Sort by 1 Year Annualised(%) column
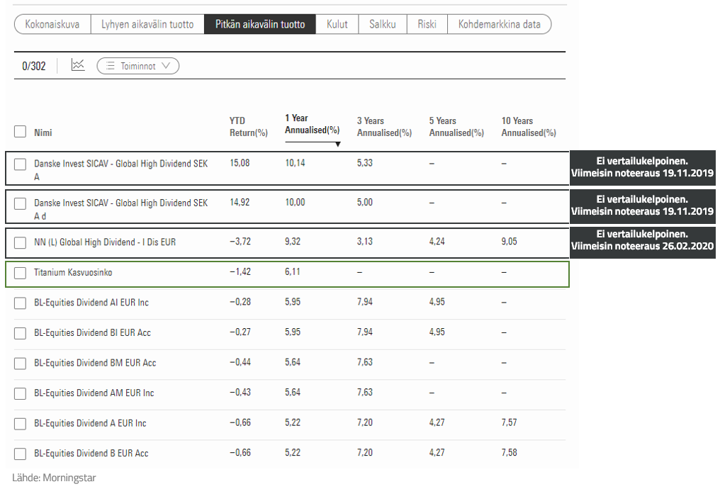The height and width of the screenshot is (489, 720). click(313, 124)
